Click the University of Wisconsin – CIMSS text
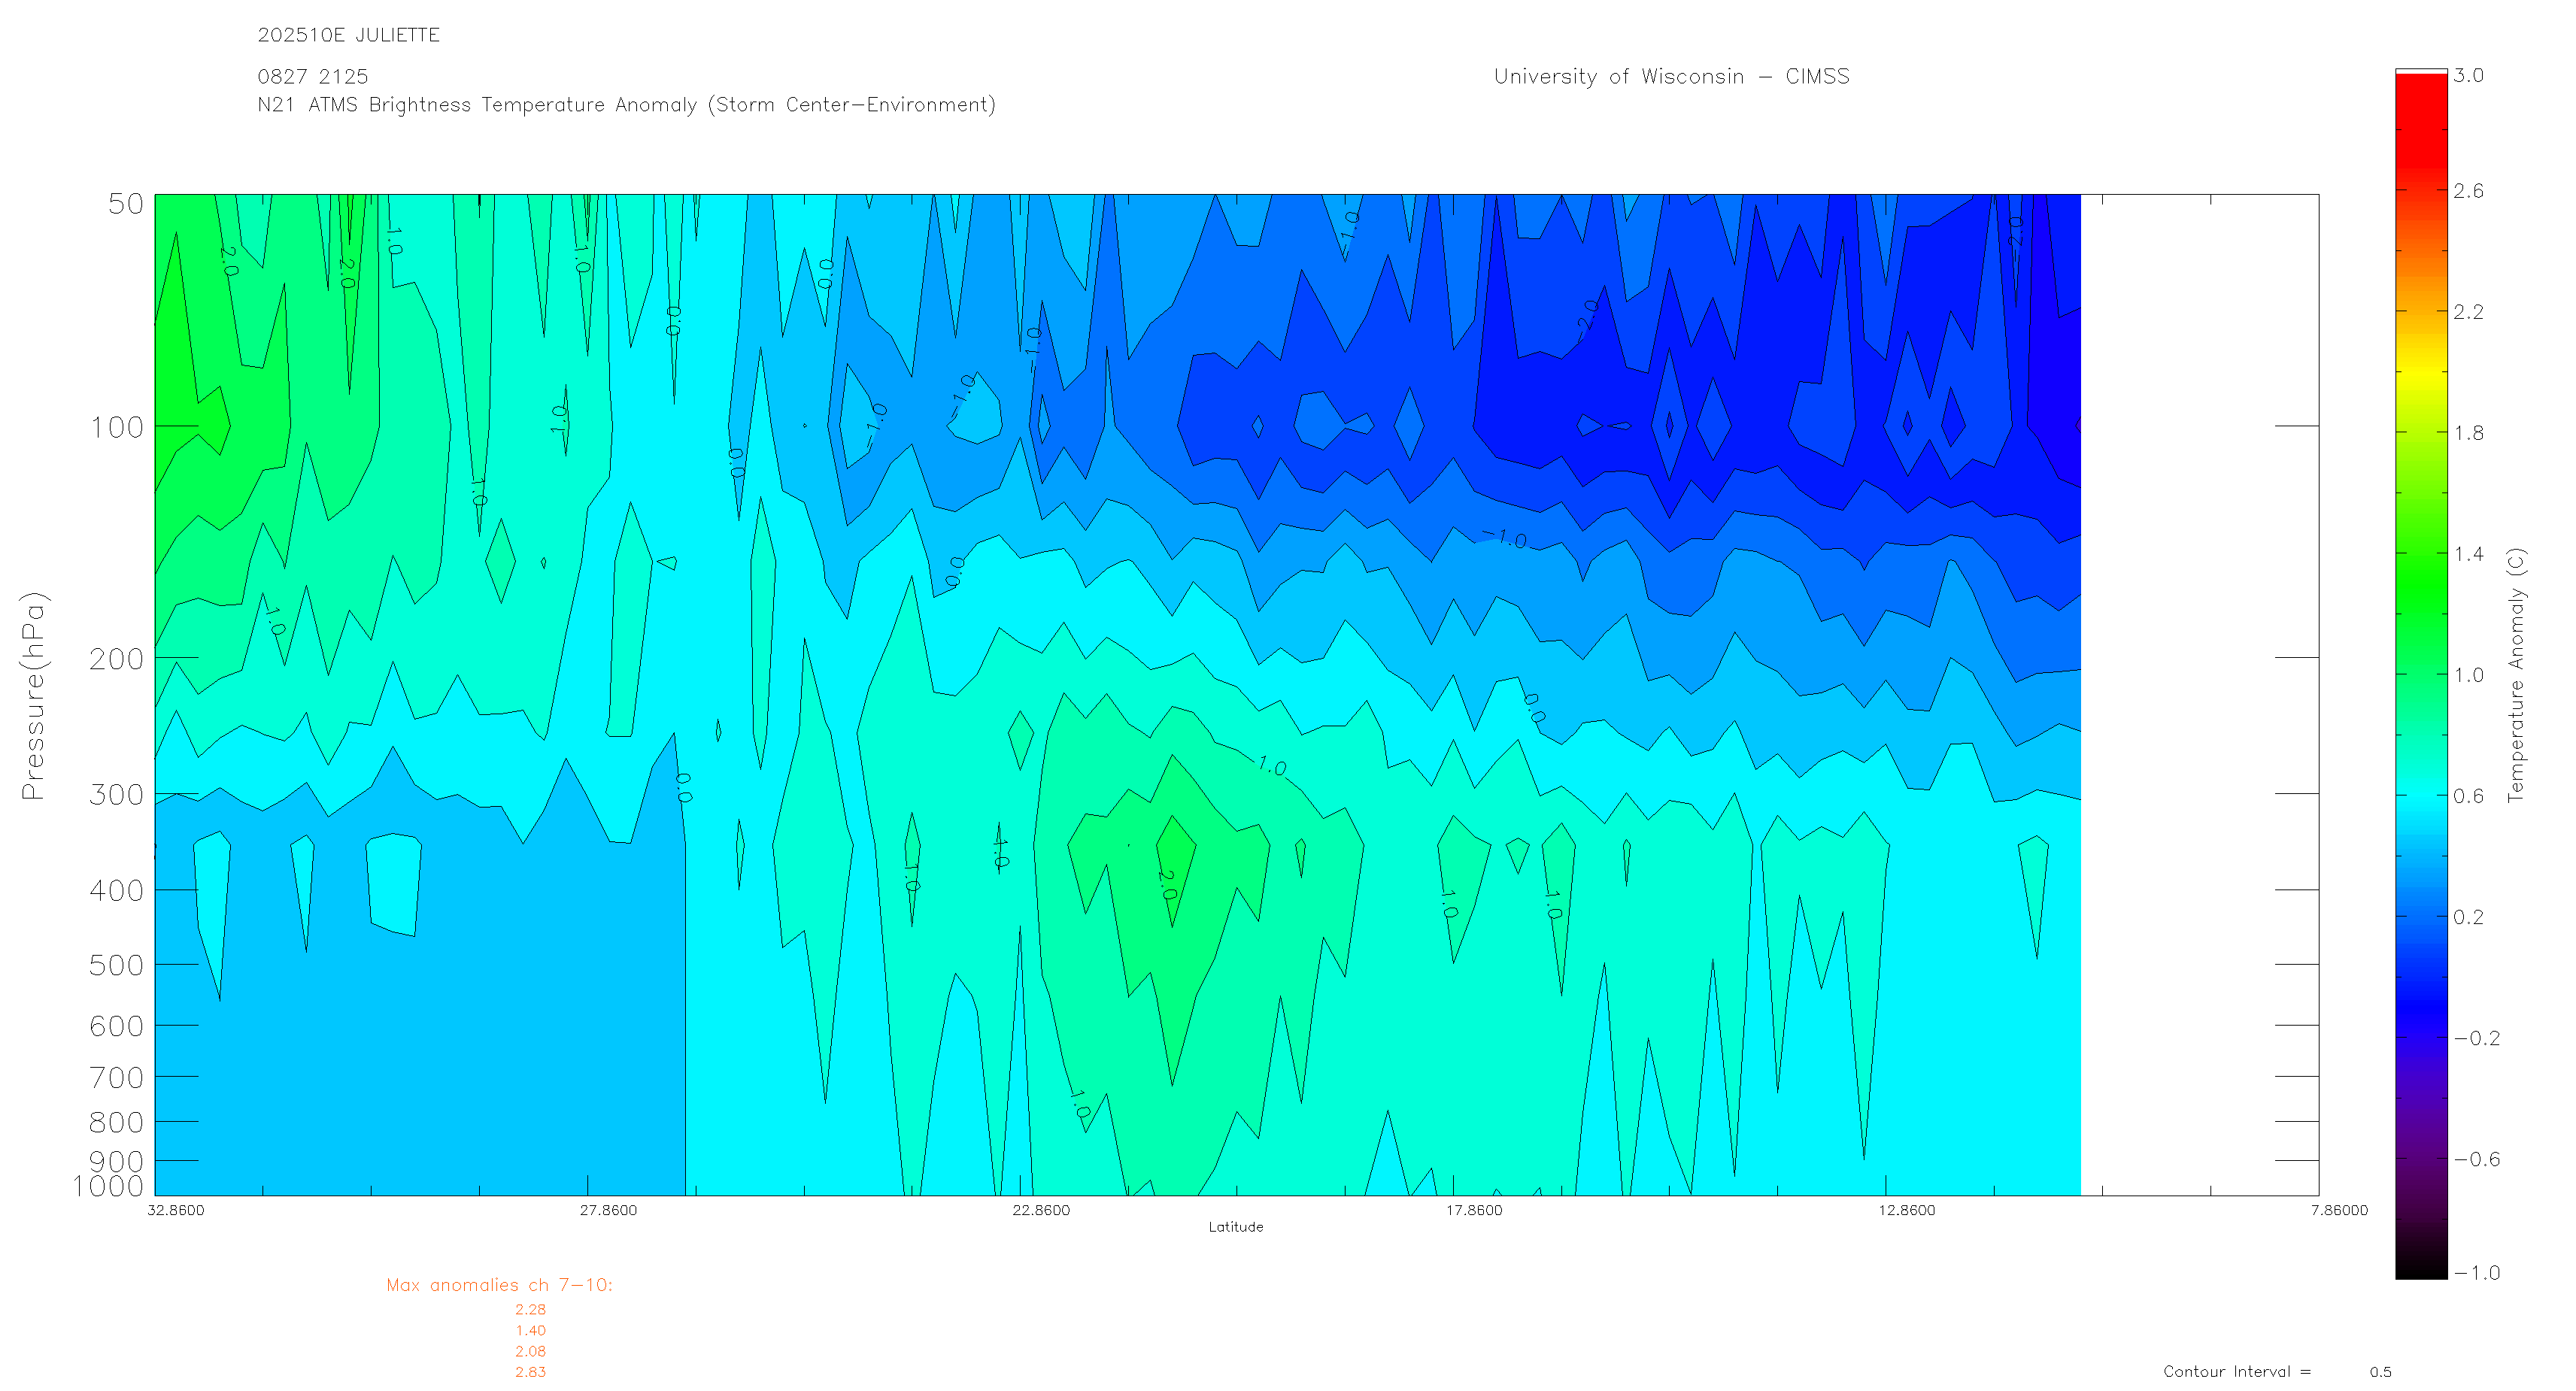This screenshot has width=2576, height=1391. [1671, 77]
